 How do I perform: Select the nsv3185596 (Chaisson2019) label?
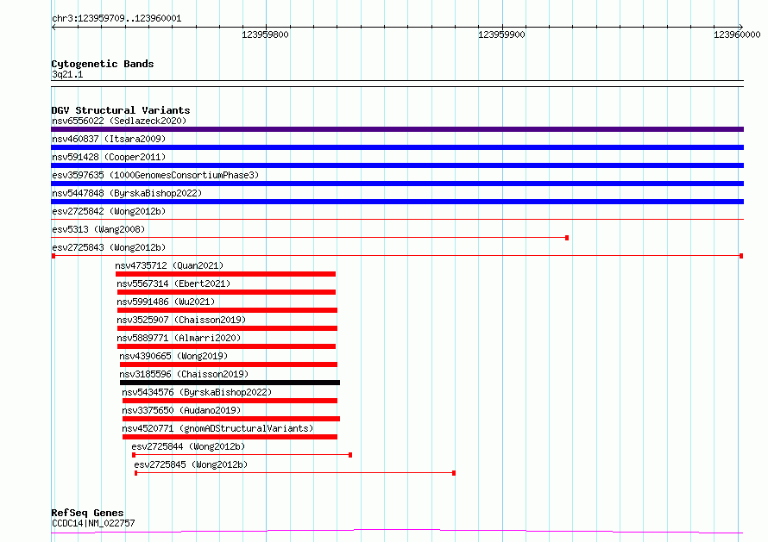pos(184,374)
